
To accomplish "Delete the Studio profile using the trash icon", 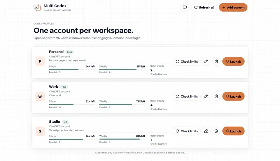I will [216, 131].
